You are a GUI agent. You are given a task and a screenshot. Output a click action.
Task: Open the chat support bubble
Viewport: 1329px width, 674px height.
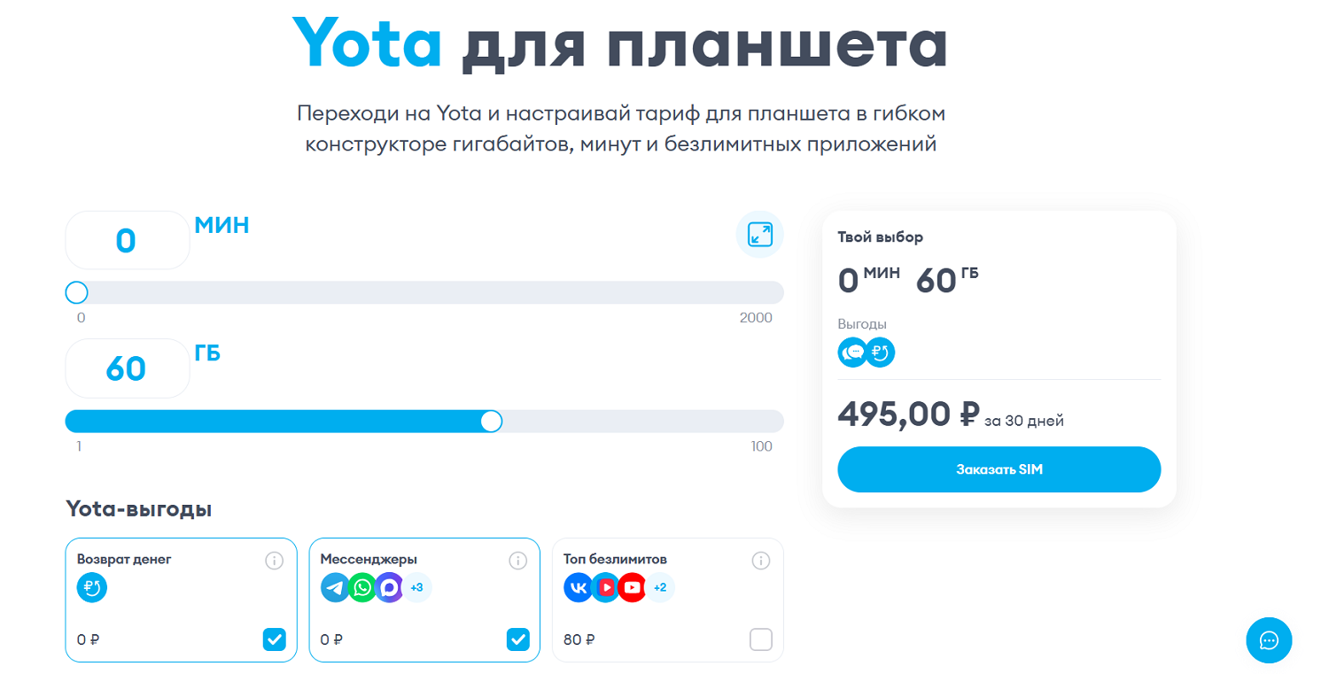tap(1269, 640)
